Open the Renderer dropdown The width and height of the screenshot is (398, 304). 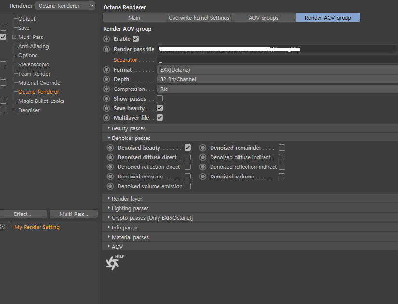(x=65, y=6)
